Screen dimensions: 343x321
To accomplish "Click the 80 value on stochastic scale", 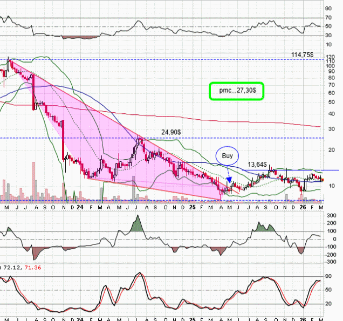I will 328,277.
